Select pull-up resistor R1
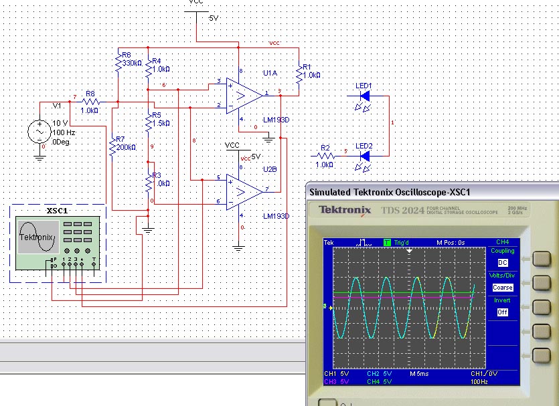The height and width of the screenshot is (406, 559). (x=299, y=74)
